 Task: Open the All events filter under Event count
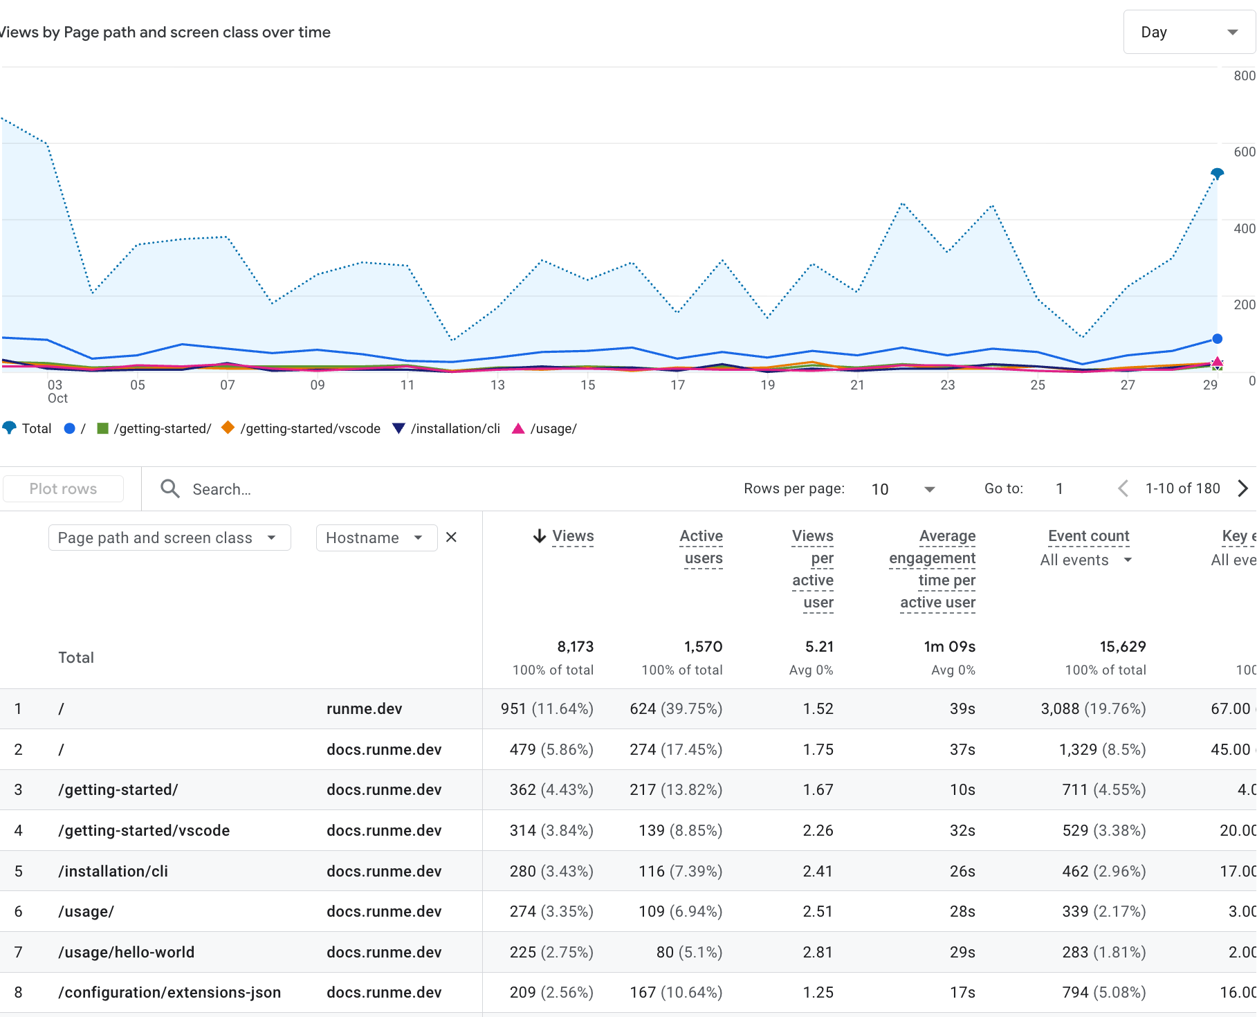point(1085,560)
